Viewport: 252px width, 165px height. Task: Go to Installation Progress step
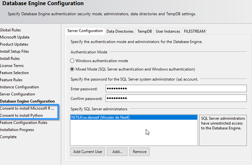coord(17,130)
